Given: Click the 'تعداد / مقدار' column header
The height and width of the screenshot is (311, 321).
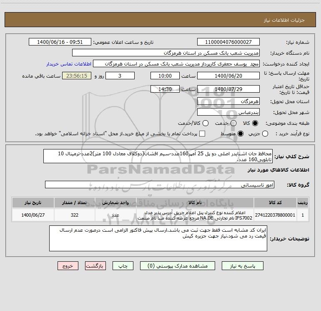Looking at the screenshot, I should click(x=75, y=202).
